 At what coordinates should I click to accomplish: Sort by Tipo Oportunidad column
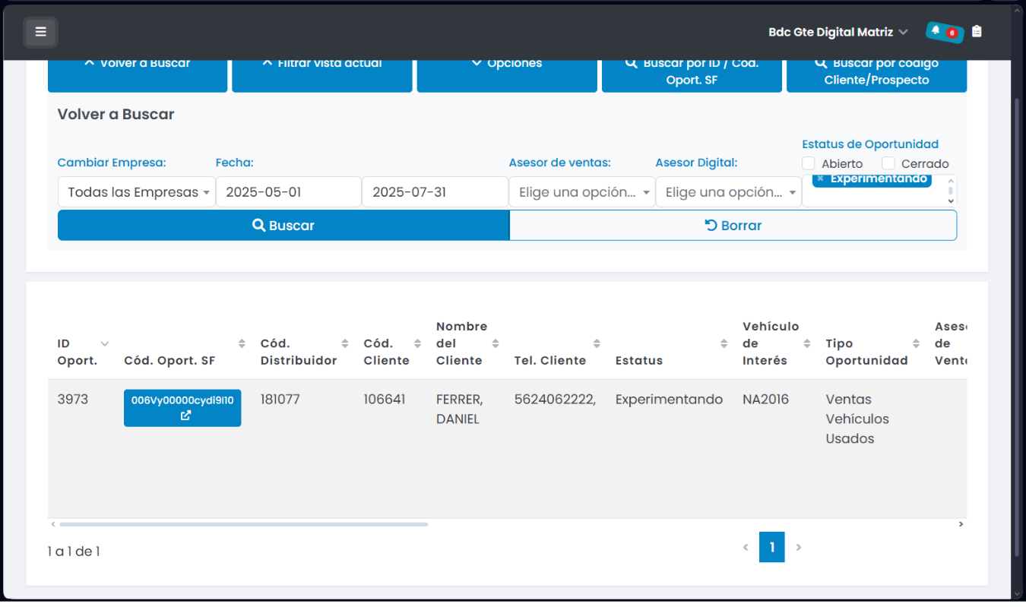pos(916,343)
